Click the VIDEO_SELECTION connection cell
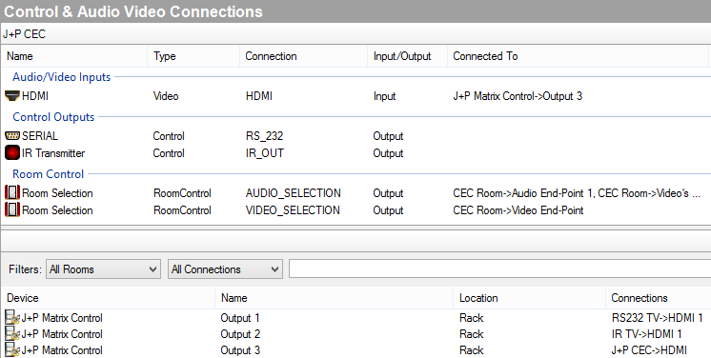711x358 pixels. coord(293,210)
